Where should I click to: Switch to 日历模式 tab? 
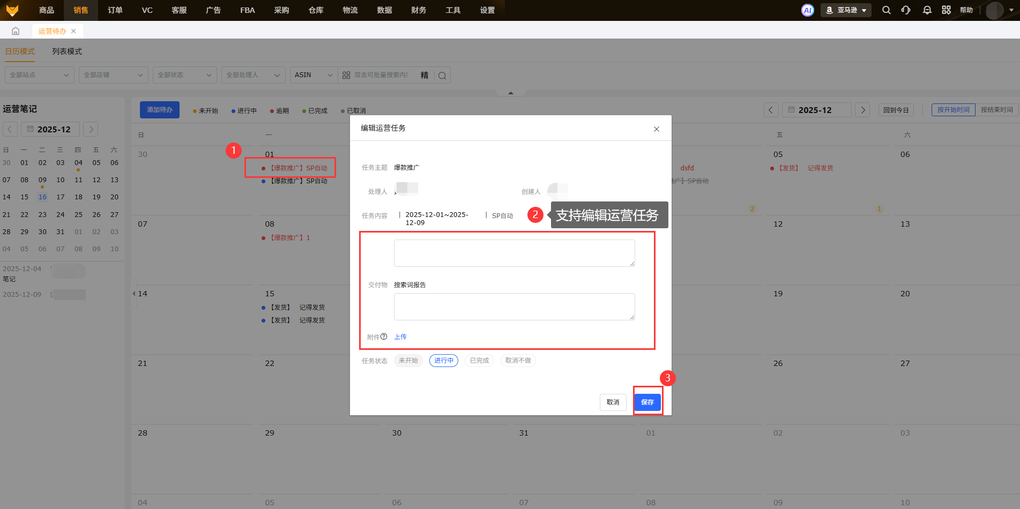[x=20, y=51]
